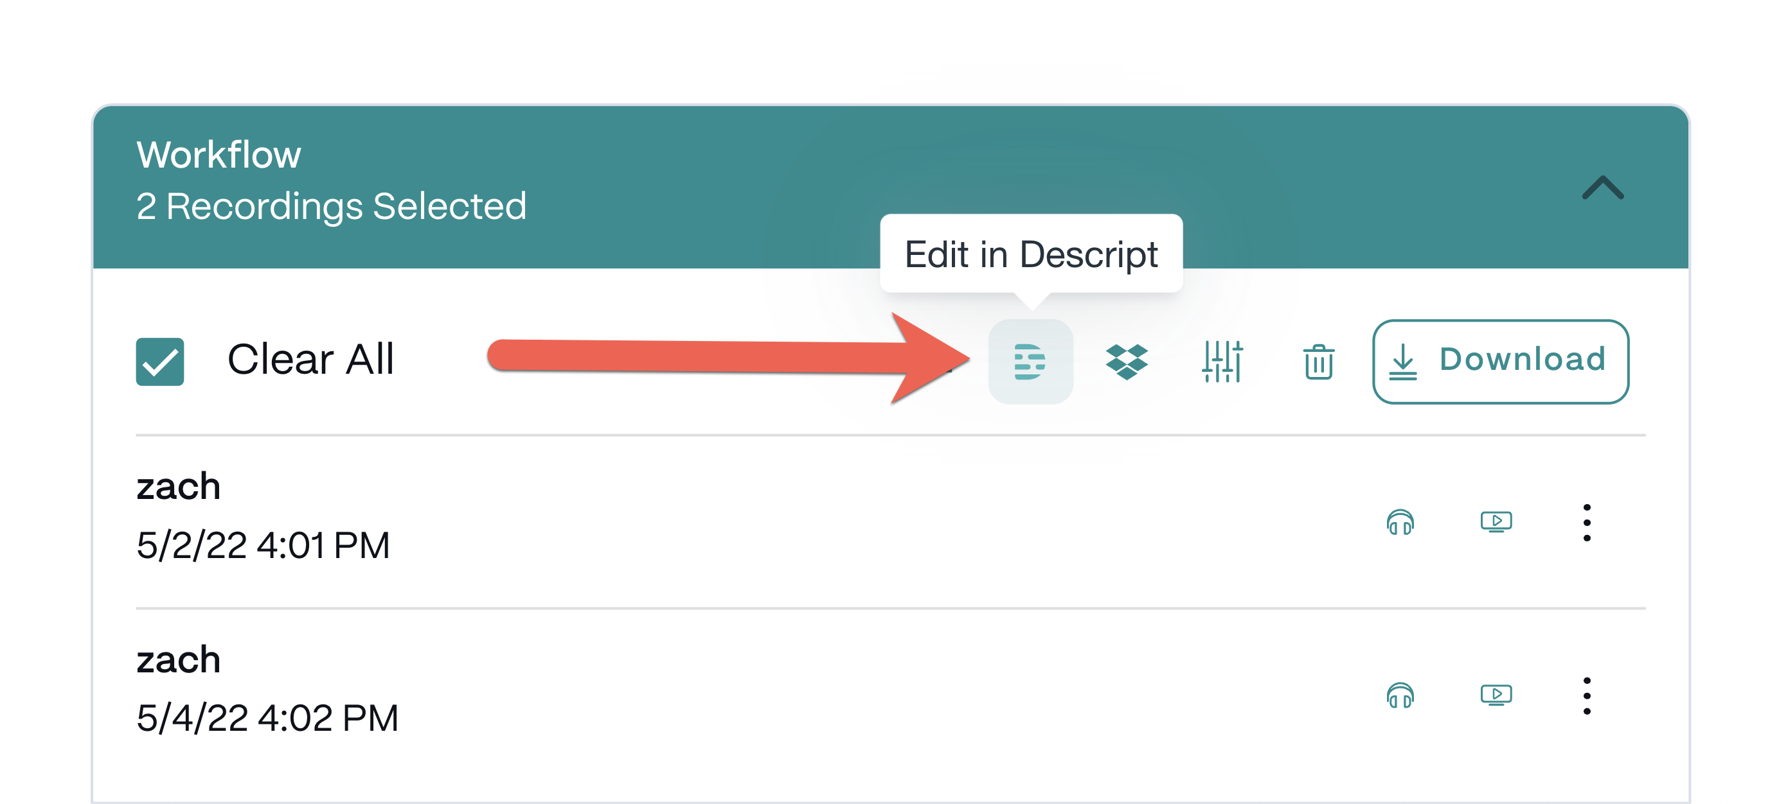1788x804 pixels.
Task: Delete selected recordings with trash icon
Action: click(x=1318, y=362)
